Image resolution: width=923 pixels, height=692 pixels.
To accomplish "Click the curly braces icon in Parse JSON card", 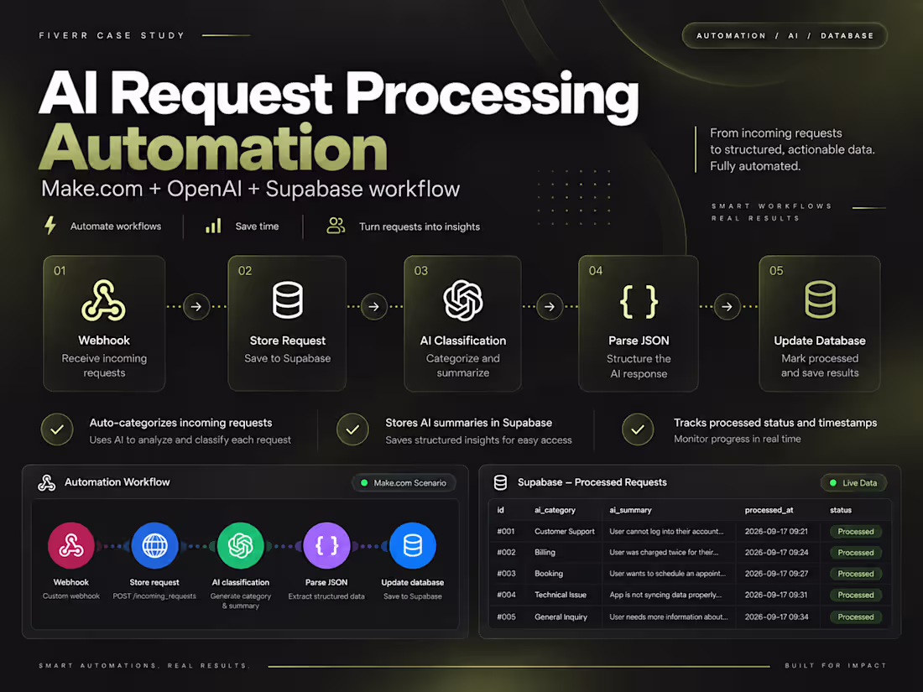I will pos(639,301).
